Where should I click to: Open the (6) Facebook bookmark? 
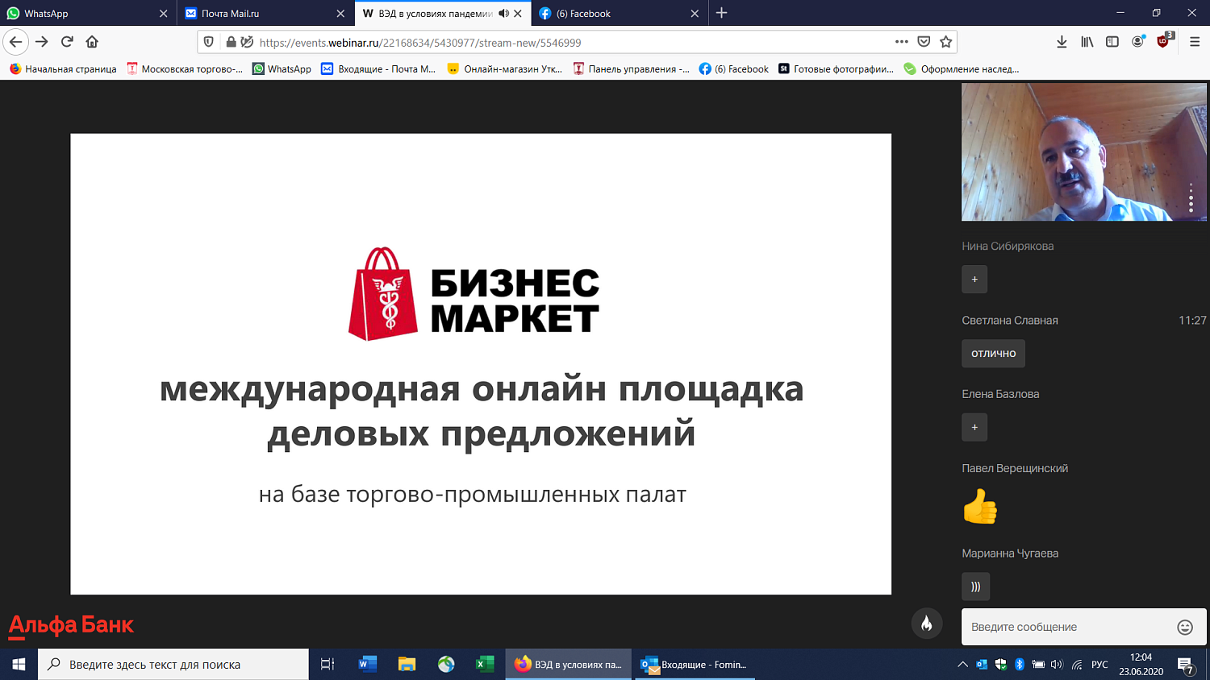pyautogui.click(x=734, y=69)
